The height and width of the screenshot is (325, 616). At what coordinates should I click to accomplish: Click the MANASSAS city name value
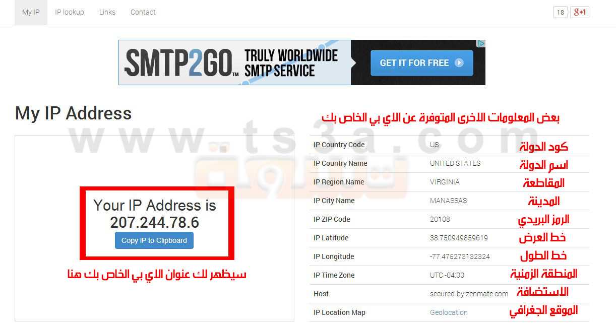coord(449,201)
